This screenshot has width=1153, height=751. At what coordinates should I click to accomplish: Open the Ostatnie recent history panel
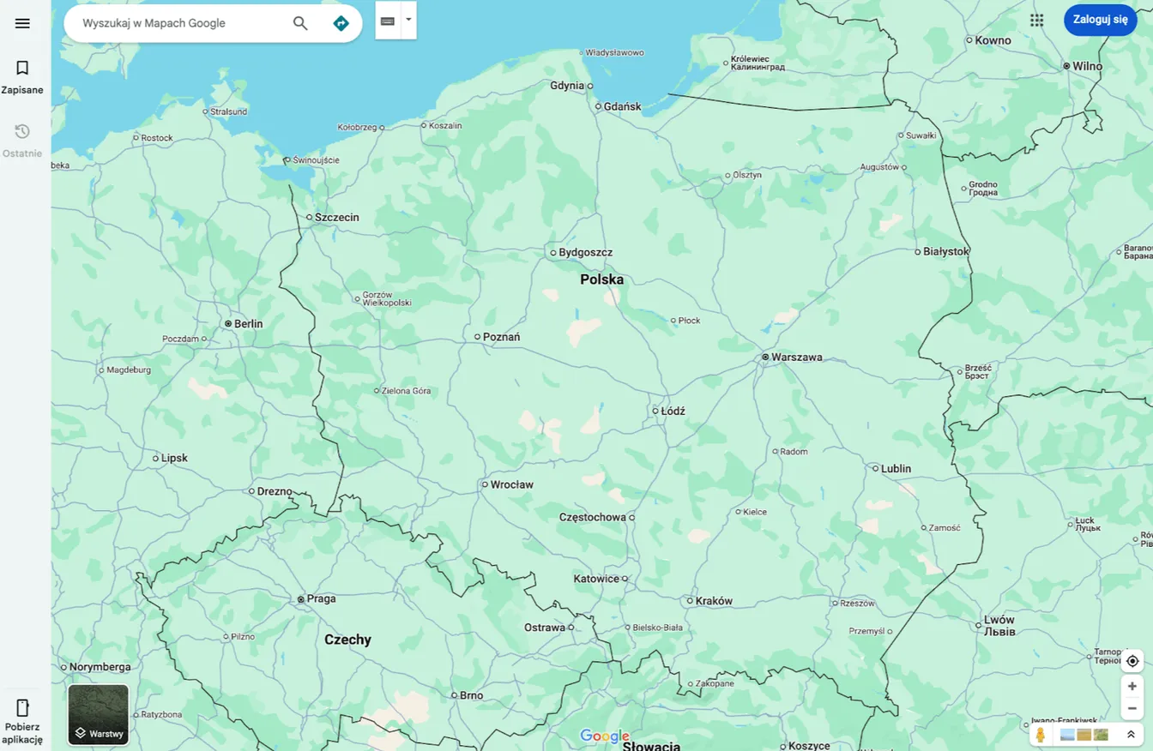tap(22, 140)
